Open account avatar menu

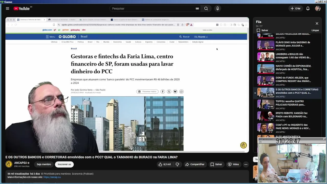point(318,8)
